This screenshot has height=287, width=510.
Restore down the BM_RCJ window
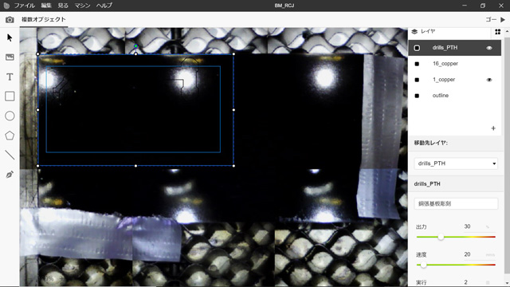(483, 6)
